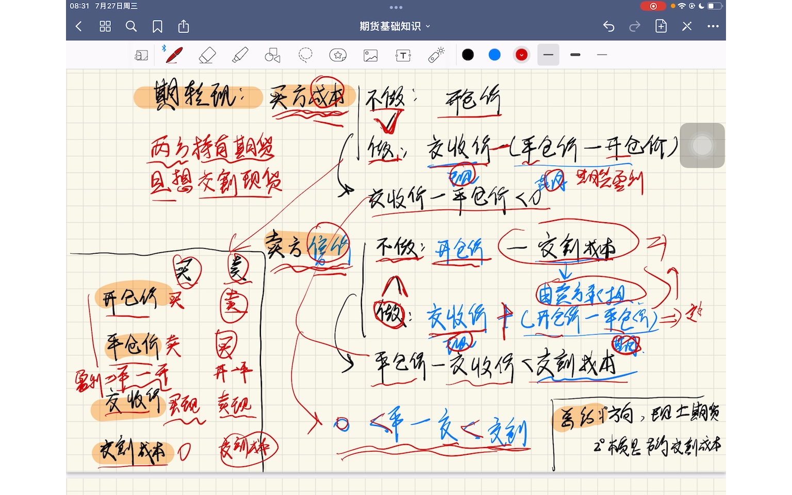Bookmark the current page
Screen dimensions: 792x495
pyautogui.click(x=158, y=26)
